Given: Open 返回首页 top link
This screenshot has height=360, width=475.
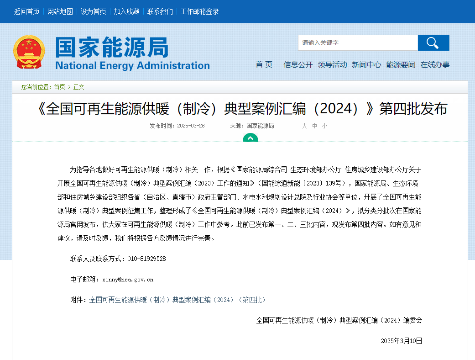Looking at the screenshot, I should (26, 11).
